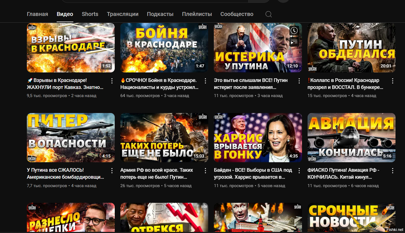405x233 pixels.
Task: Open the Shorts tab
Action: pos(90,14)
